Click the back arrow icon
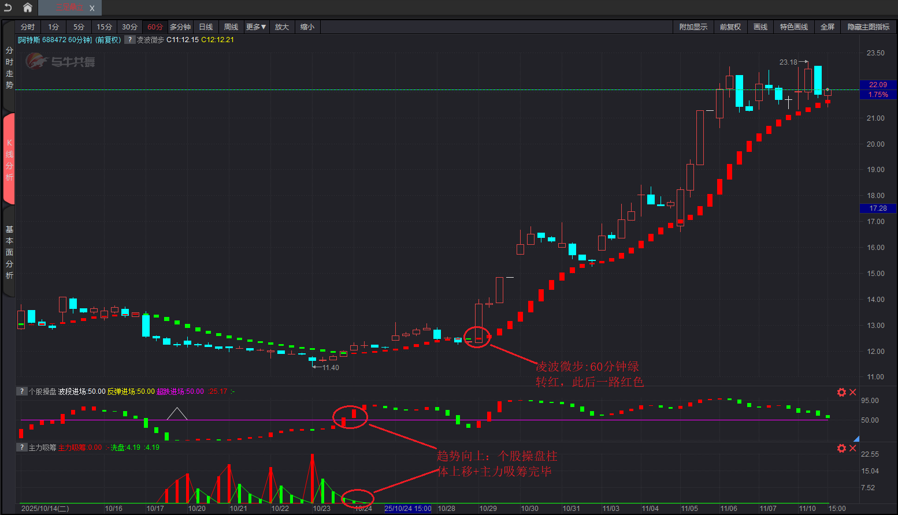The height and width of the screenshot is (515, 898). pyautogui.click(x=8, y=8)
